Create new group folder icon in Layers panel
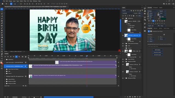Screen dimensions: 175x98 click(x=135, y=97)
